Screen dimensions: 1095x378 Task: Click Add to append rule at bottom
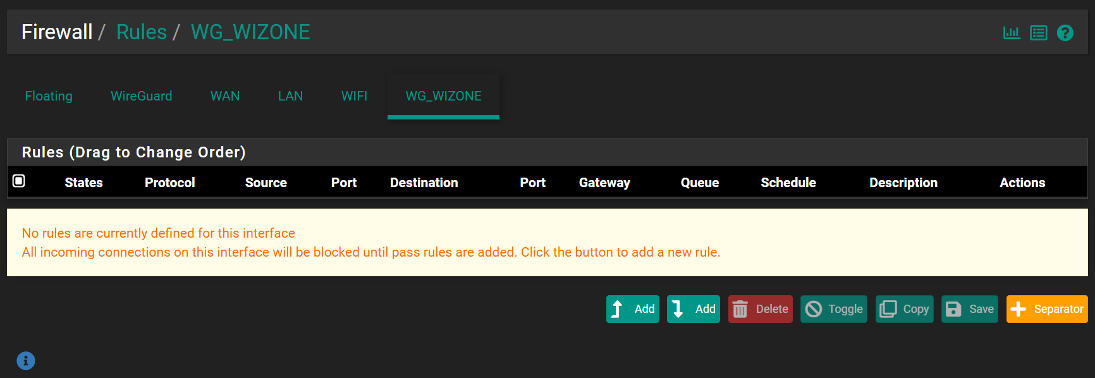693,309
